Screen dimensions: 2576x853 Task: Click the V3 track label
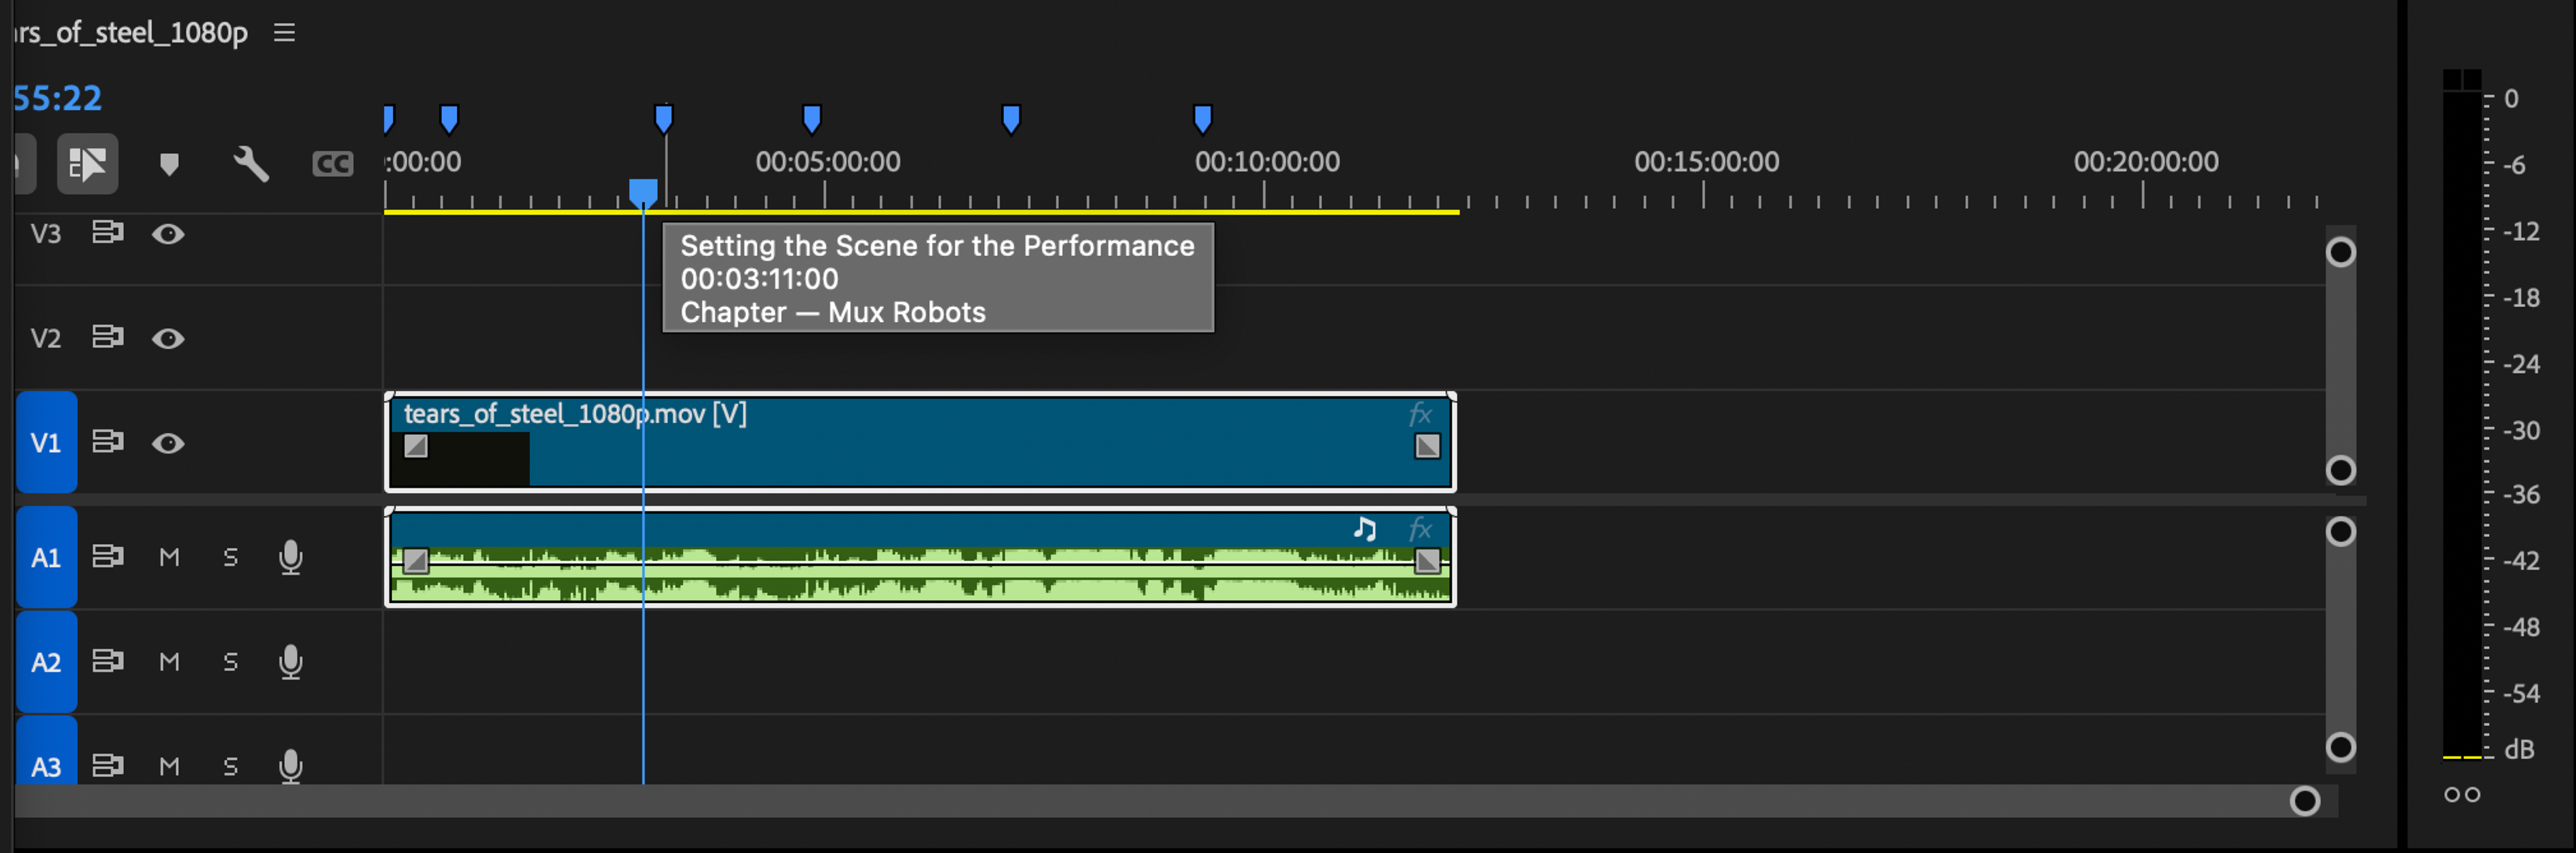[46, 234]
